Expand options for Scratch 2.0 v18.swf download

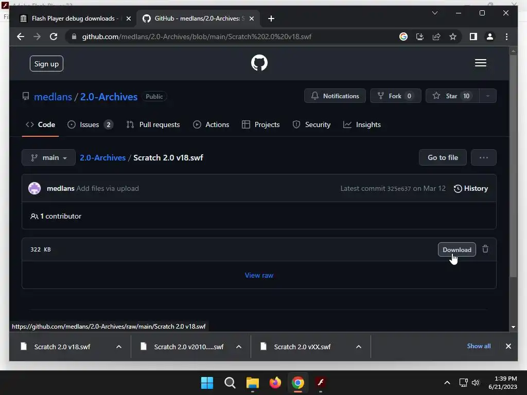pos(119,347)
